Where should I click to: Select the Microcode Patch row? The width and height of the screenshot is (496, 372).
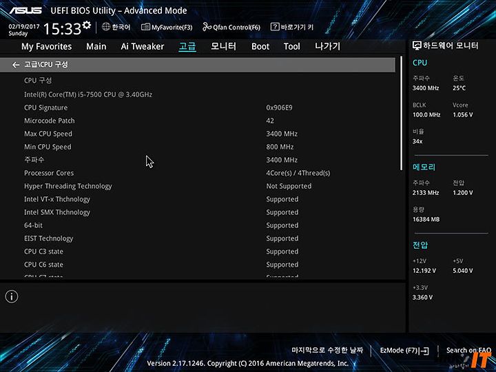[198, 121]
